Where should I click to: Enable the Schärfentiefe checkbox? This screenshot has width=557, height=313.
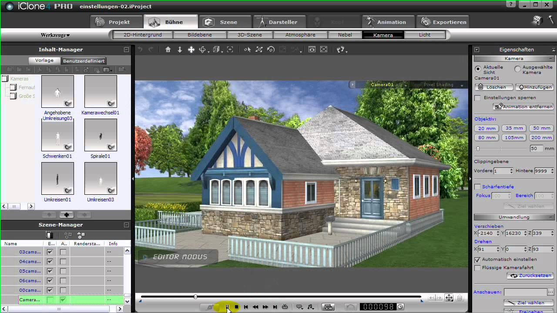pyautogui.click(x=478, y=186)
